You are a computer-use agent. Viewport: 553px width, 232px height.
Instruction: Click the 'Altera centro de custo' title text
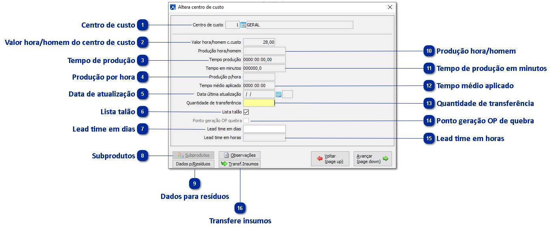coord(201,7)
